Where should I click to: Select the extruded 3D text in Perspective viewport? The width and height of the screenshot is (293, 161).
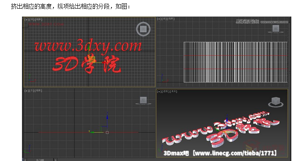pyautogui.click(x=220, y=130)
